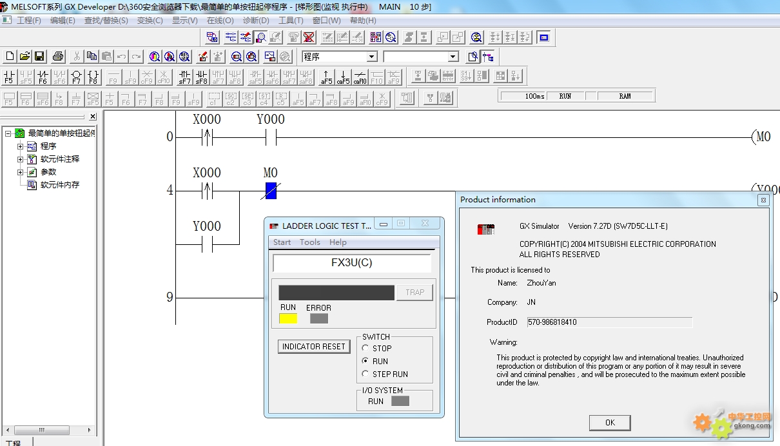This screenshot has width=780, height=446.
Task: Click the monitor mode magnifier icon
Action: point(261,37)
